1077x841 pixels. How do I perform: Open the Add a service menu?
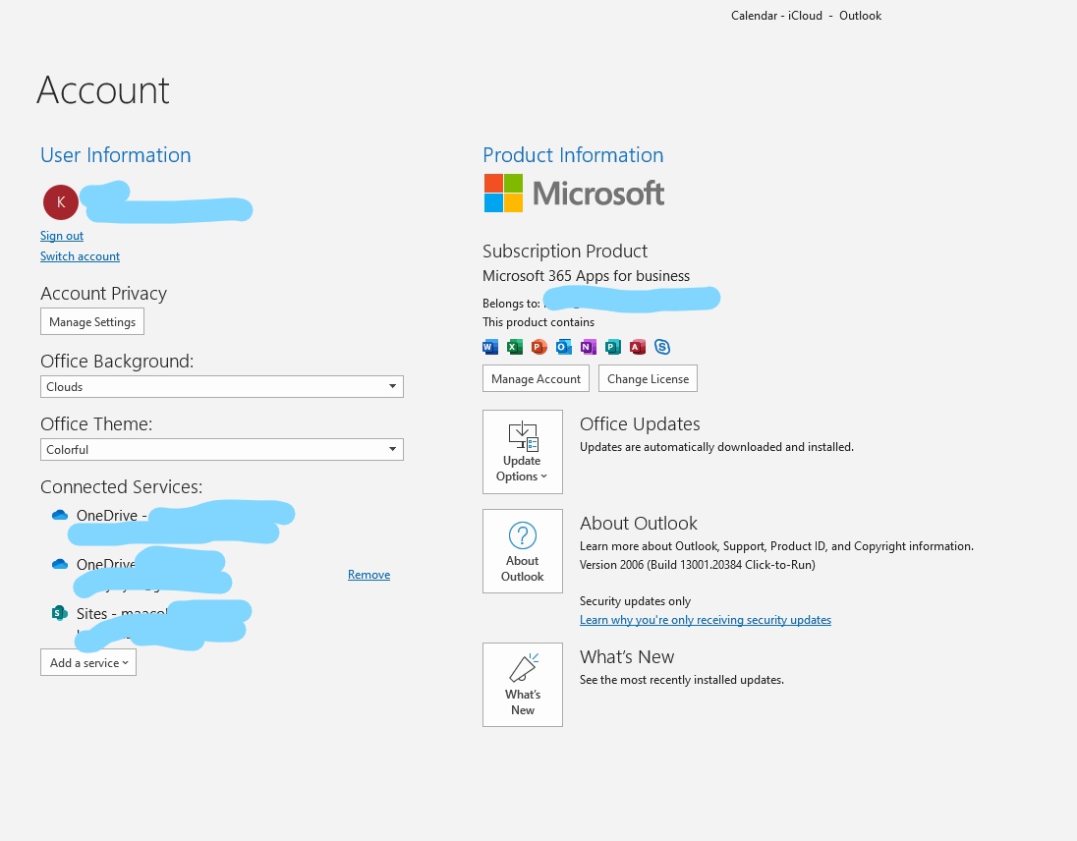point(88,662)
